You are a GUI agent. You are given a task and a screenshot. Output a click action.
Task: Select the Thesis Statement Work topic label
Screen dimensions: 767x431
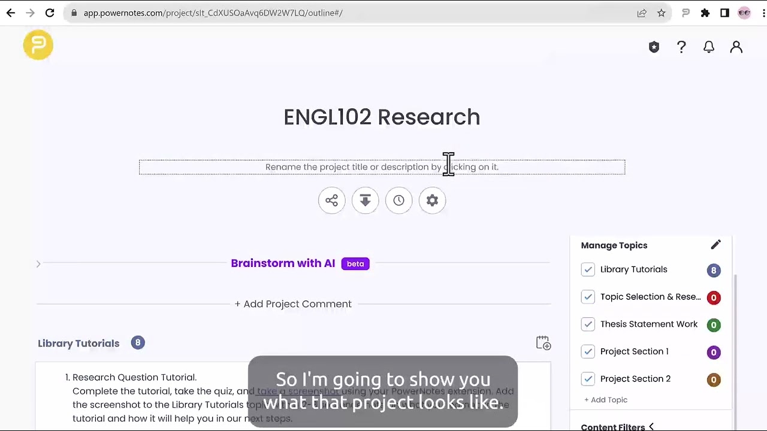click(x=649, y=324)
